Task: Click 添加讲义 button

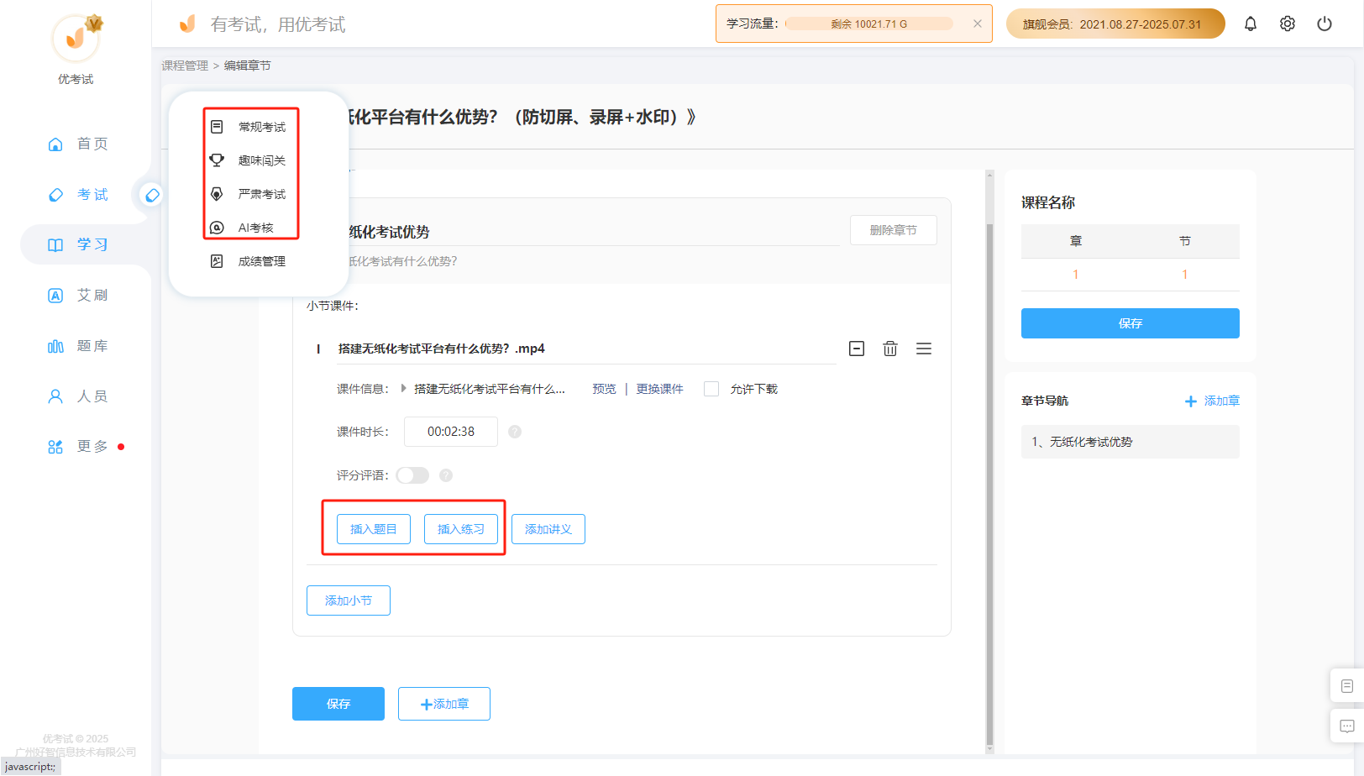Action: [x=548, y=529]
